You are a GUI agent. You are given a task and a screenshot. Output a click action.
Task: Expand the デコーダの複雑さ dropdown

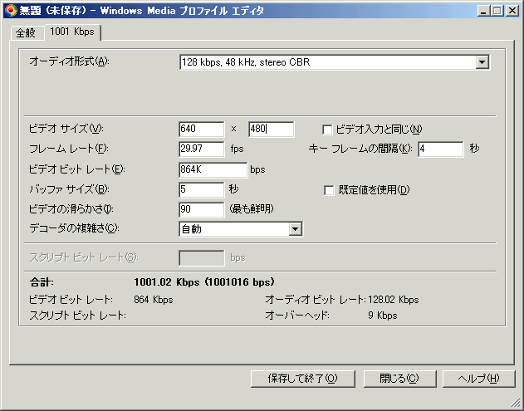pos(294,229)
